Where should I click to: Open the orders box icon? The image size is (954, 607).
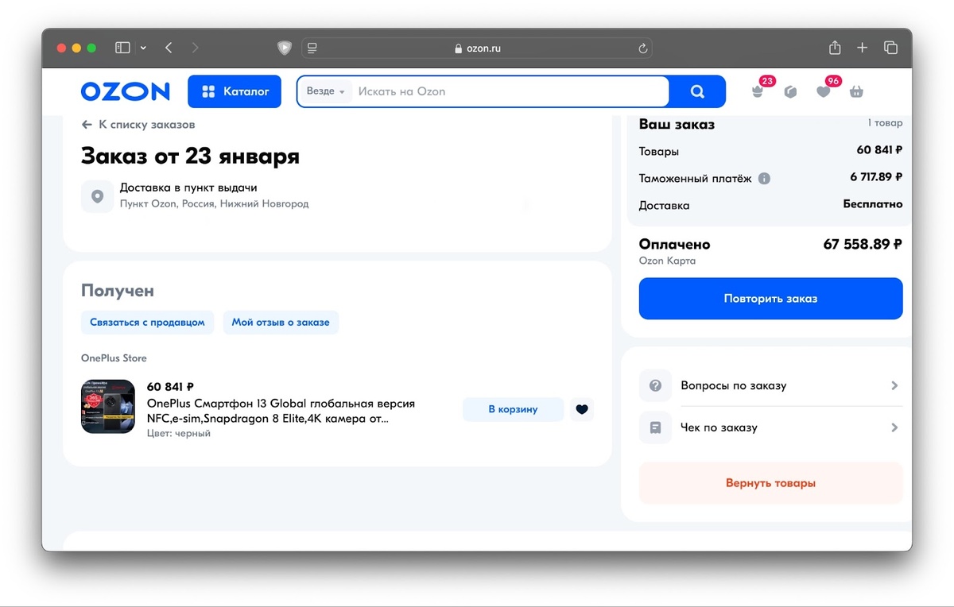coord(790,91)
